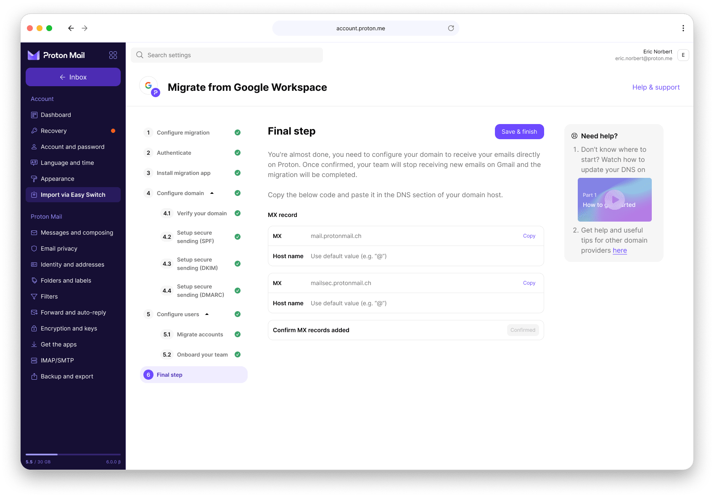The image size is (714, 497).
Task: Click the Google-to-Proton migration icon
Action: coord(150,87)
